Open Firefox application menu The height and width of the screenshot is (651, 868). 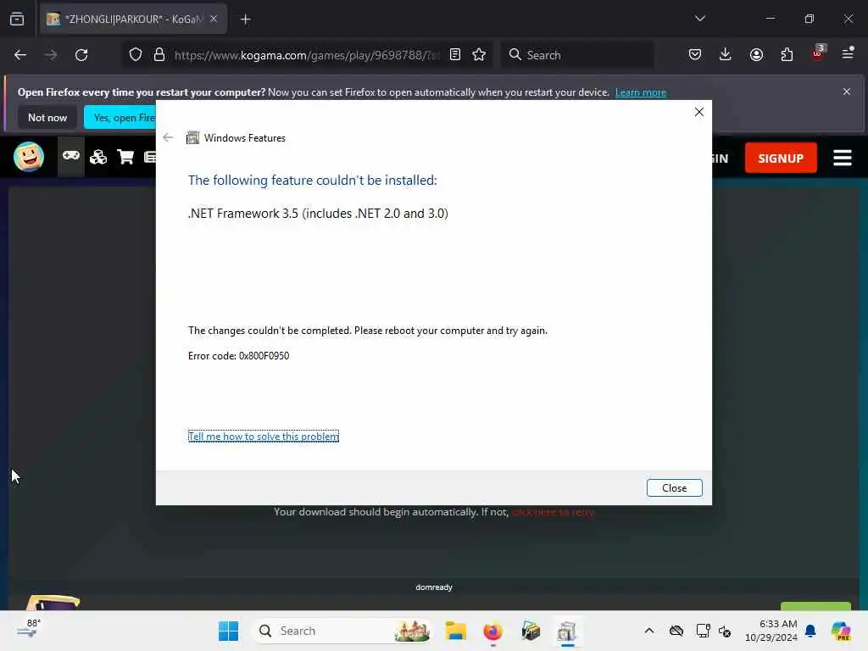[x=848, y=53]
